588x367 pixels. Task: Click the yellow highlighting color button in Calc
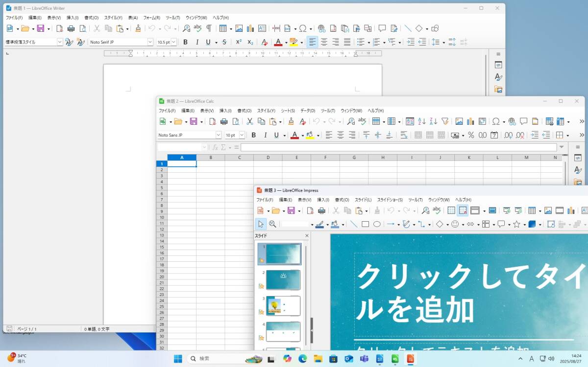pos(310,135)
